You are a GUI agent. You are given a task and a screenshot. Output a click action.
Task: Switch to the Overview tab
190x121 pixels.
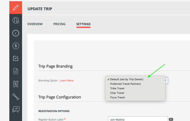click(35, 24)
